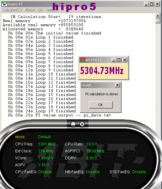Image resolution: width=162 pixels, height=189 pixels.
Task: Click the Mode value 'Default'
Action: [45, 137]
